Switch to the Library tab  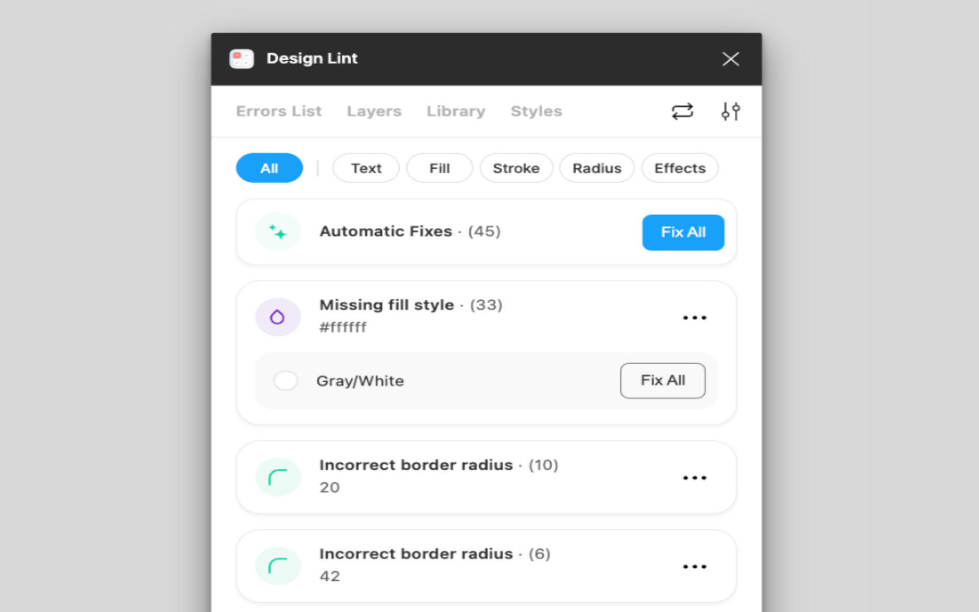point(456,111)
